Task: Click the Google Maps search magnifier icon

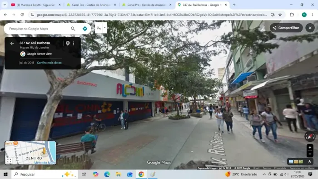Action: [73, 29]
